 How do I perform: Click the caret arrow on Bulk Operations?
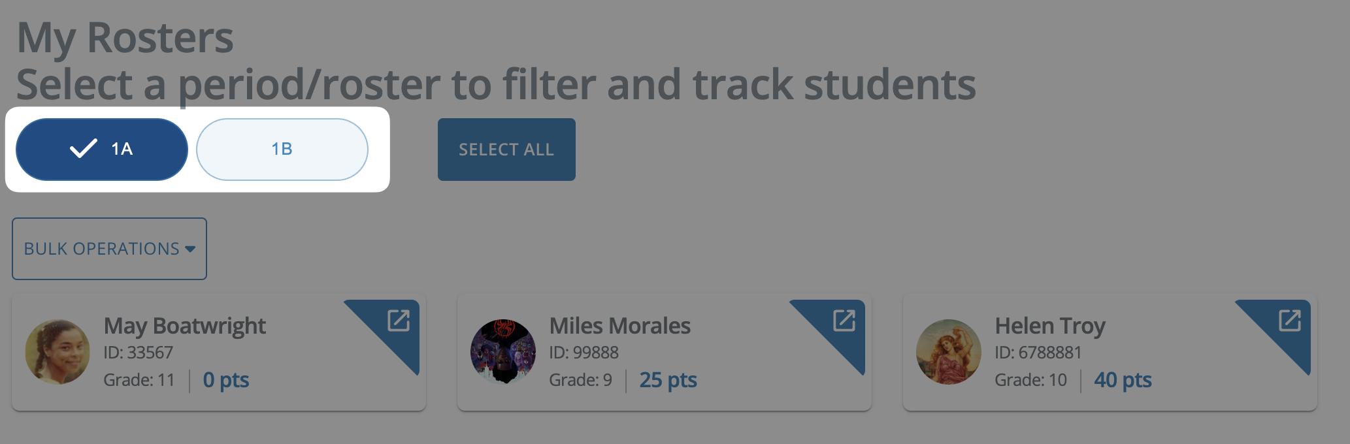tap(190, 249)
